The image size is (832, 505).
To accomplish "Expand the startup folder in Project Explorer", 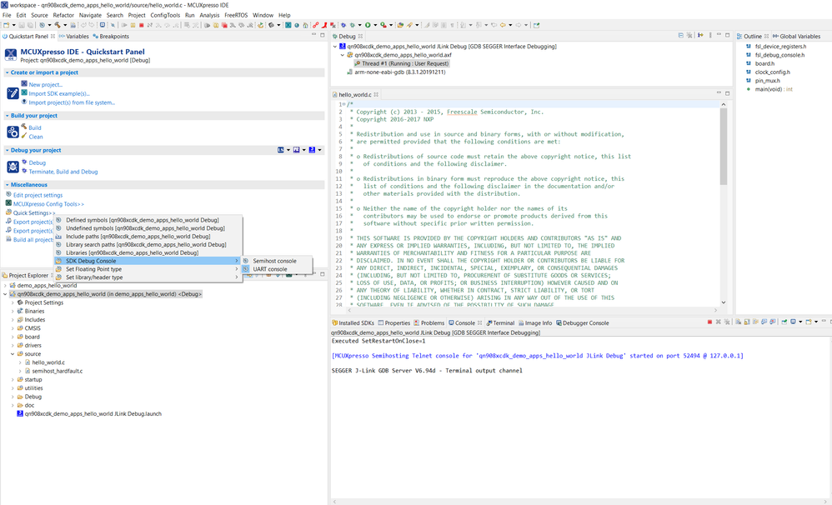I will tap(13, 380).
